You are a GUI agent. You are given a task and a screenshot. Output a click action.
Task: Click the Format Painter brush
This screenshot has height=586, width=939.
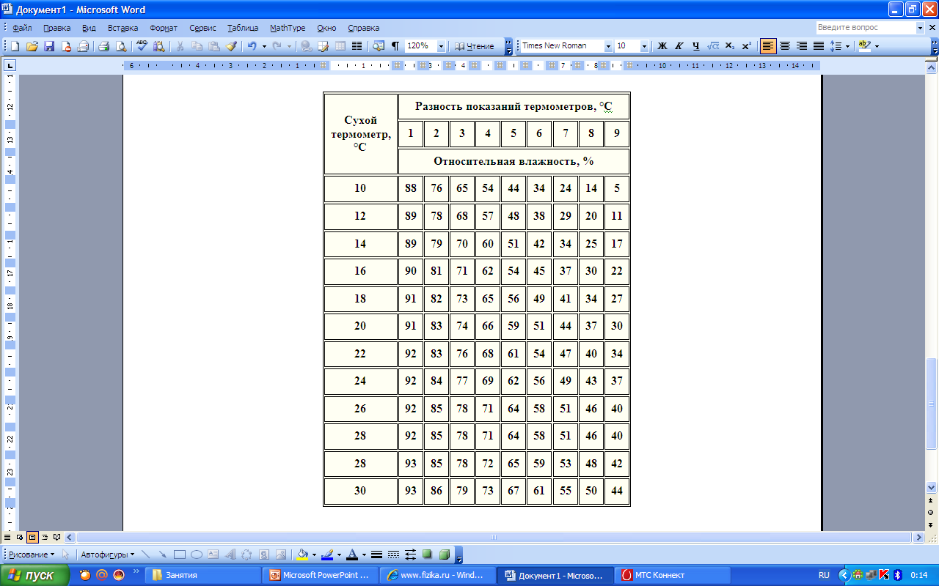coord(231,46)
